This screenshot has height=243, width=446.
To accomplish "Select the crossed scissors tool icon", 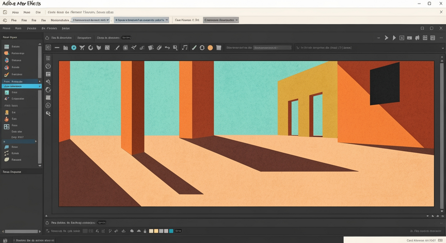I will [82, 48].
